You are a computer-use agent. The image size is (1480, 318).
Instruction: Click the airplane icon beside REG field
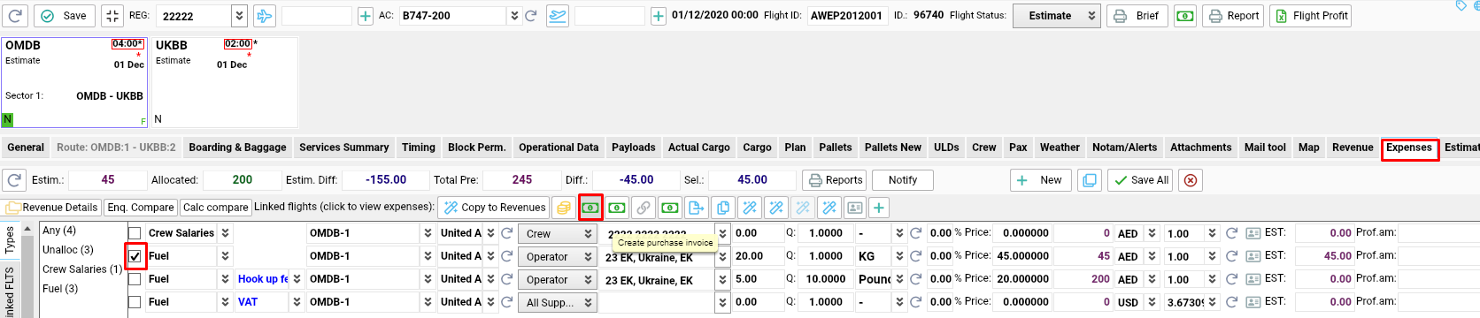coord(264,16)
